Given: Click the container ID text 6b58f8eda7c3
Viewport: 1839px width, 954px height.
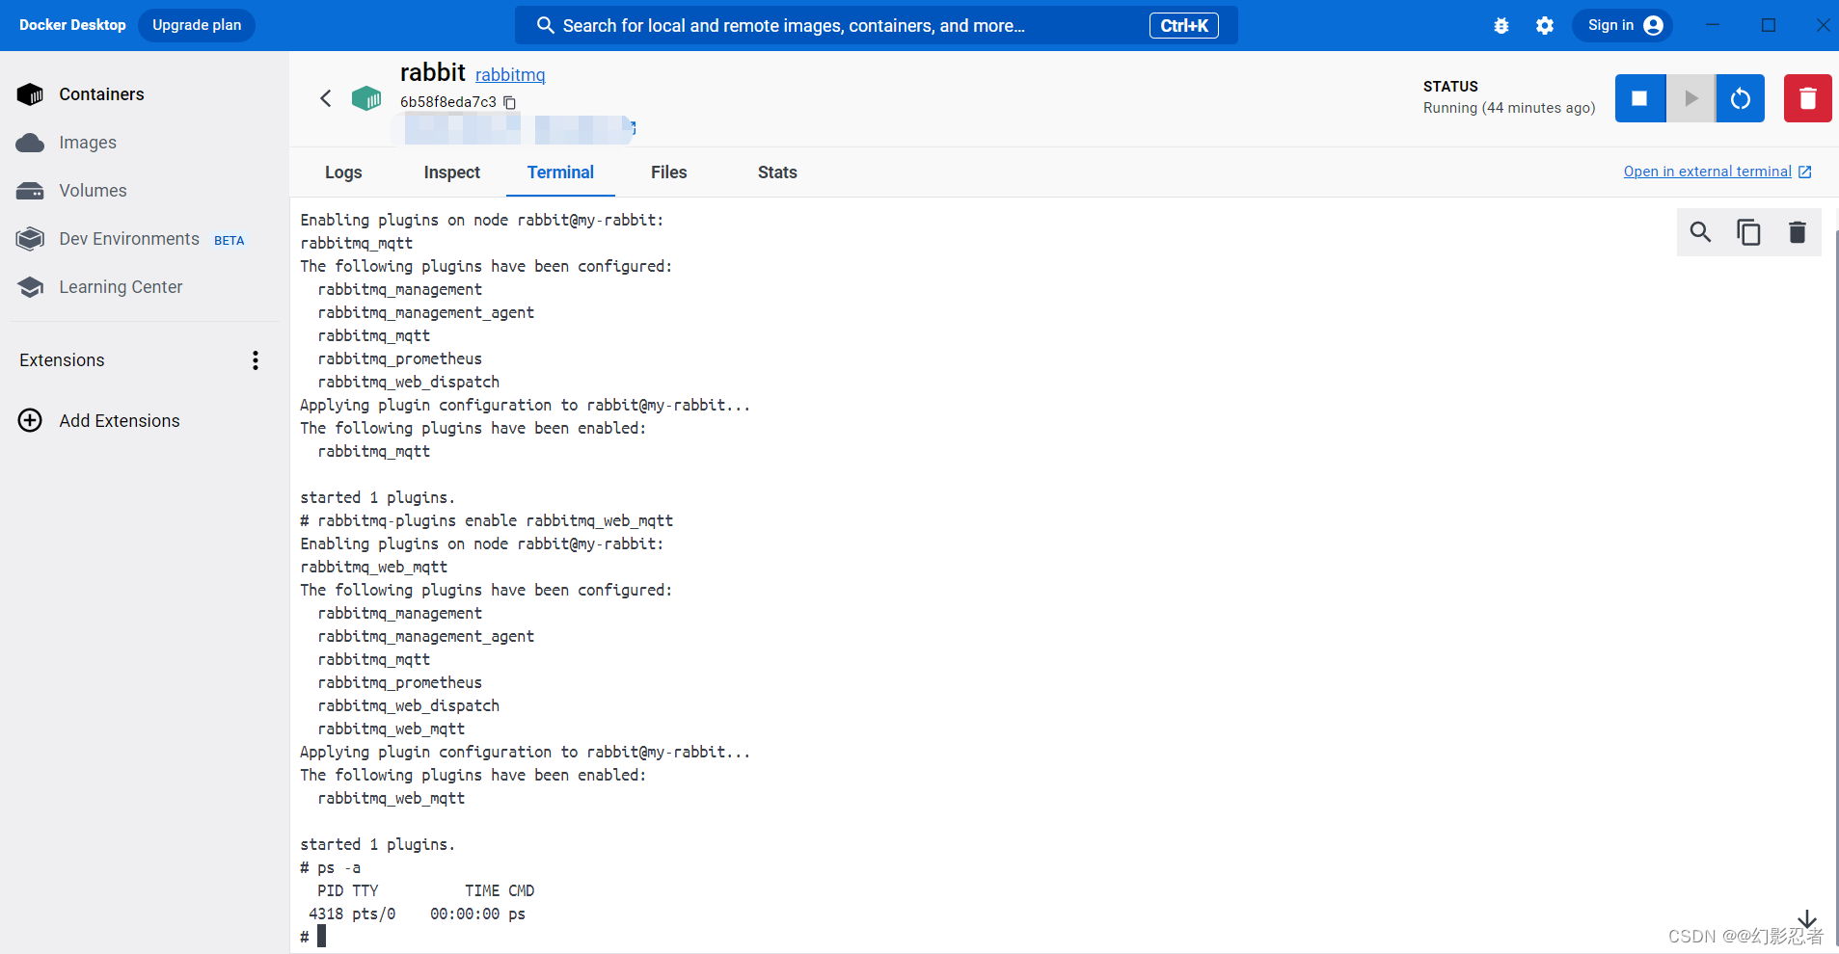Looking at the screenshot, I should point(448,102).
